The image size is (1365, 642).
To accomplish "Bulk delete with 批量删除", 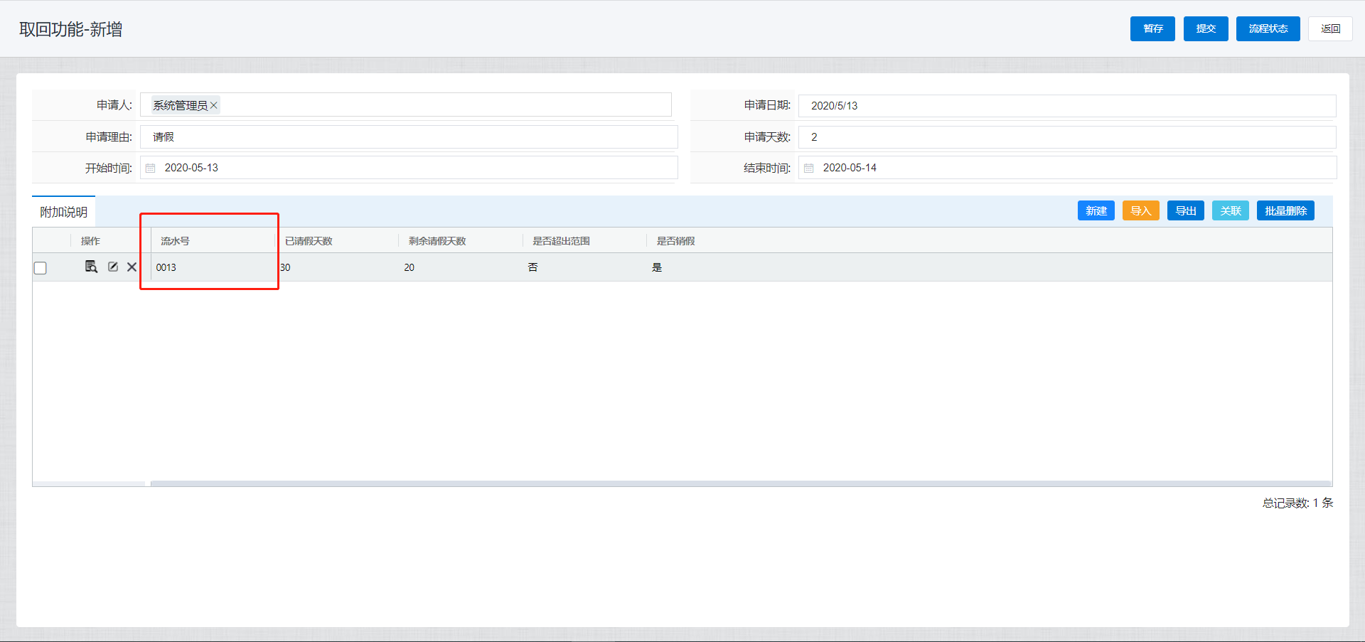I will [x=1285, y=210].
